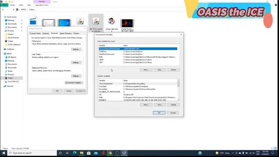This screenshot has width=279, height=157.
Task: Open Chrome from taskbar
Action: click(x=110, y=153)
